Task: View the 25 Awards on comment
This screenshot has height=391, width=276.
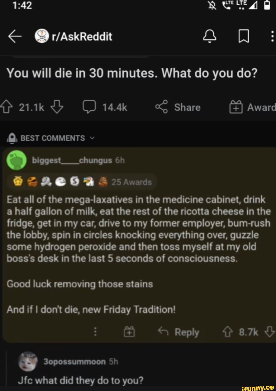Action: (x=131, y=182)
